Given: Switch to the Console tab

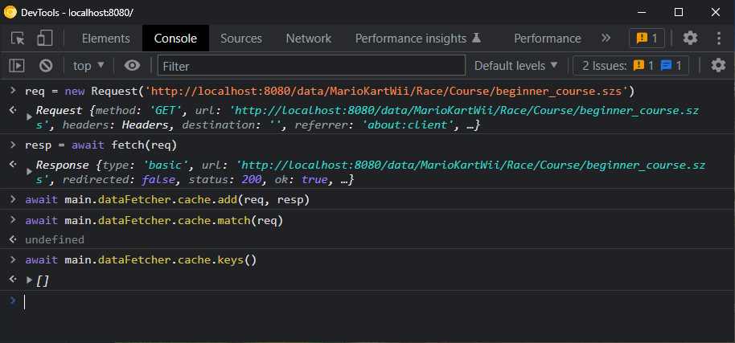Looking at the screenshot, I should click(176, 39).
